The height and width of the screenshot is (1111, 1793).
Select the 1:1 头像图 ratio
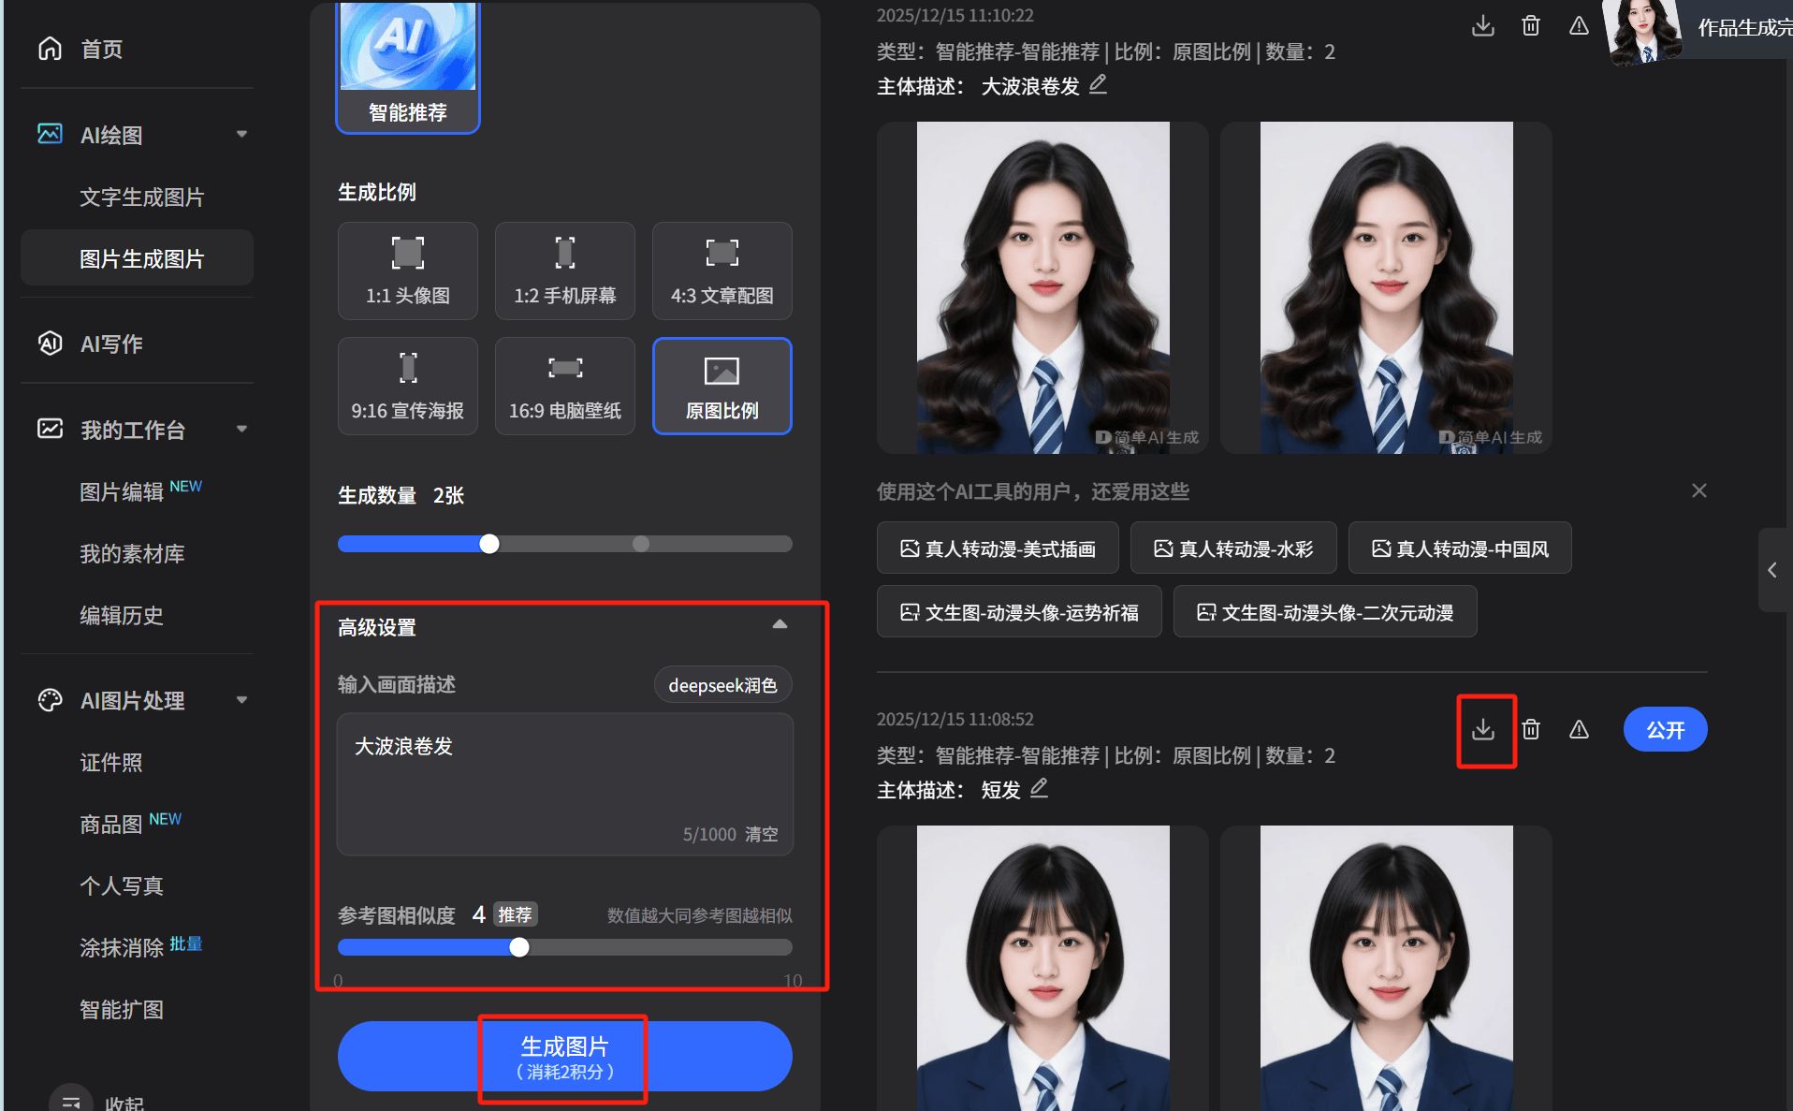pyautogui.click(x=408, y=270)
